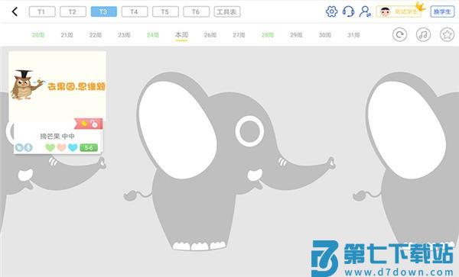The width and height of the screenshot is (459, 277).
Task: Click the first round blue card icon
Action: [19, 147]
